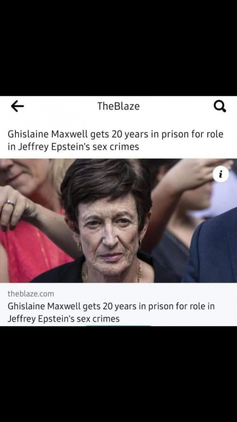Open the top headline about 20 years in prison
The width and height of the screenshot is (237, 422).
(116, 141)
